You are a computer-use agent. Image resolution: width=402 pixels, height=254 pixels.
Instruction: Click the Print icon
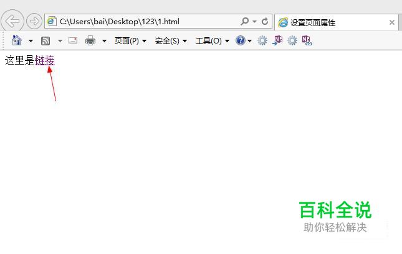90,40
